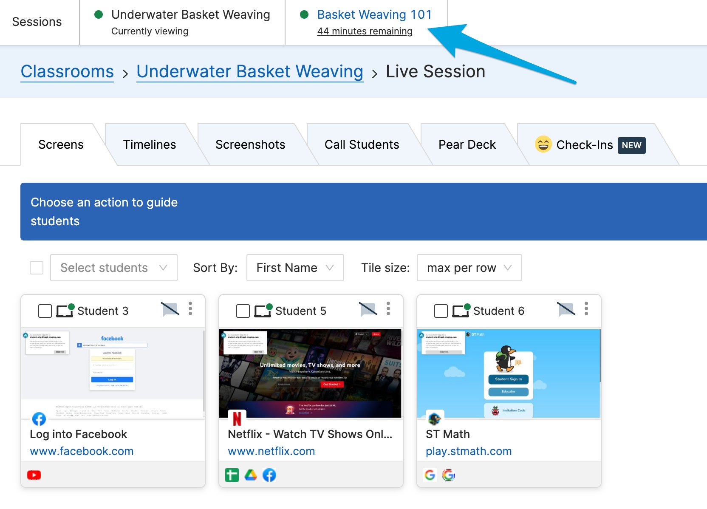The height and width of the screenshot is (509, 707).
Task: Open www.facebook.com link
Action: click(x=82, y=451)
